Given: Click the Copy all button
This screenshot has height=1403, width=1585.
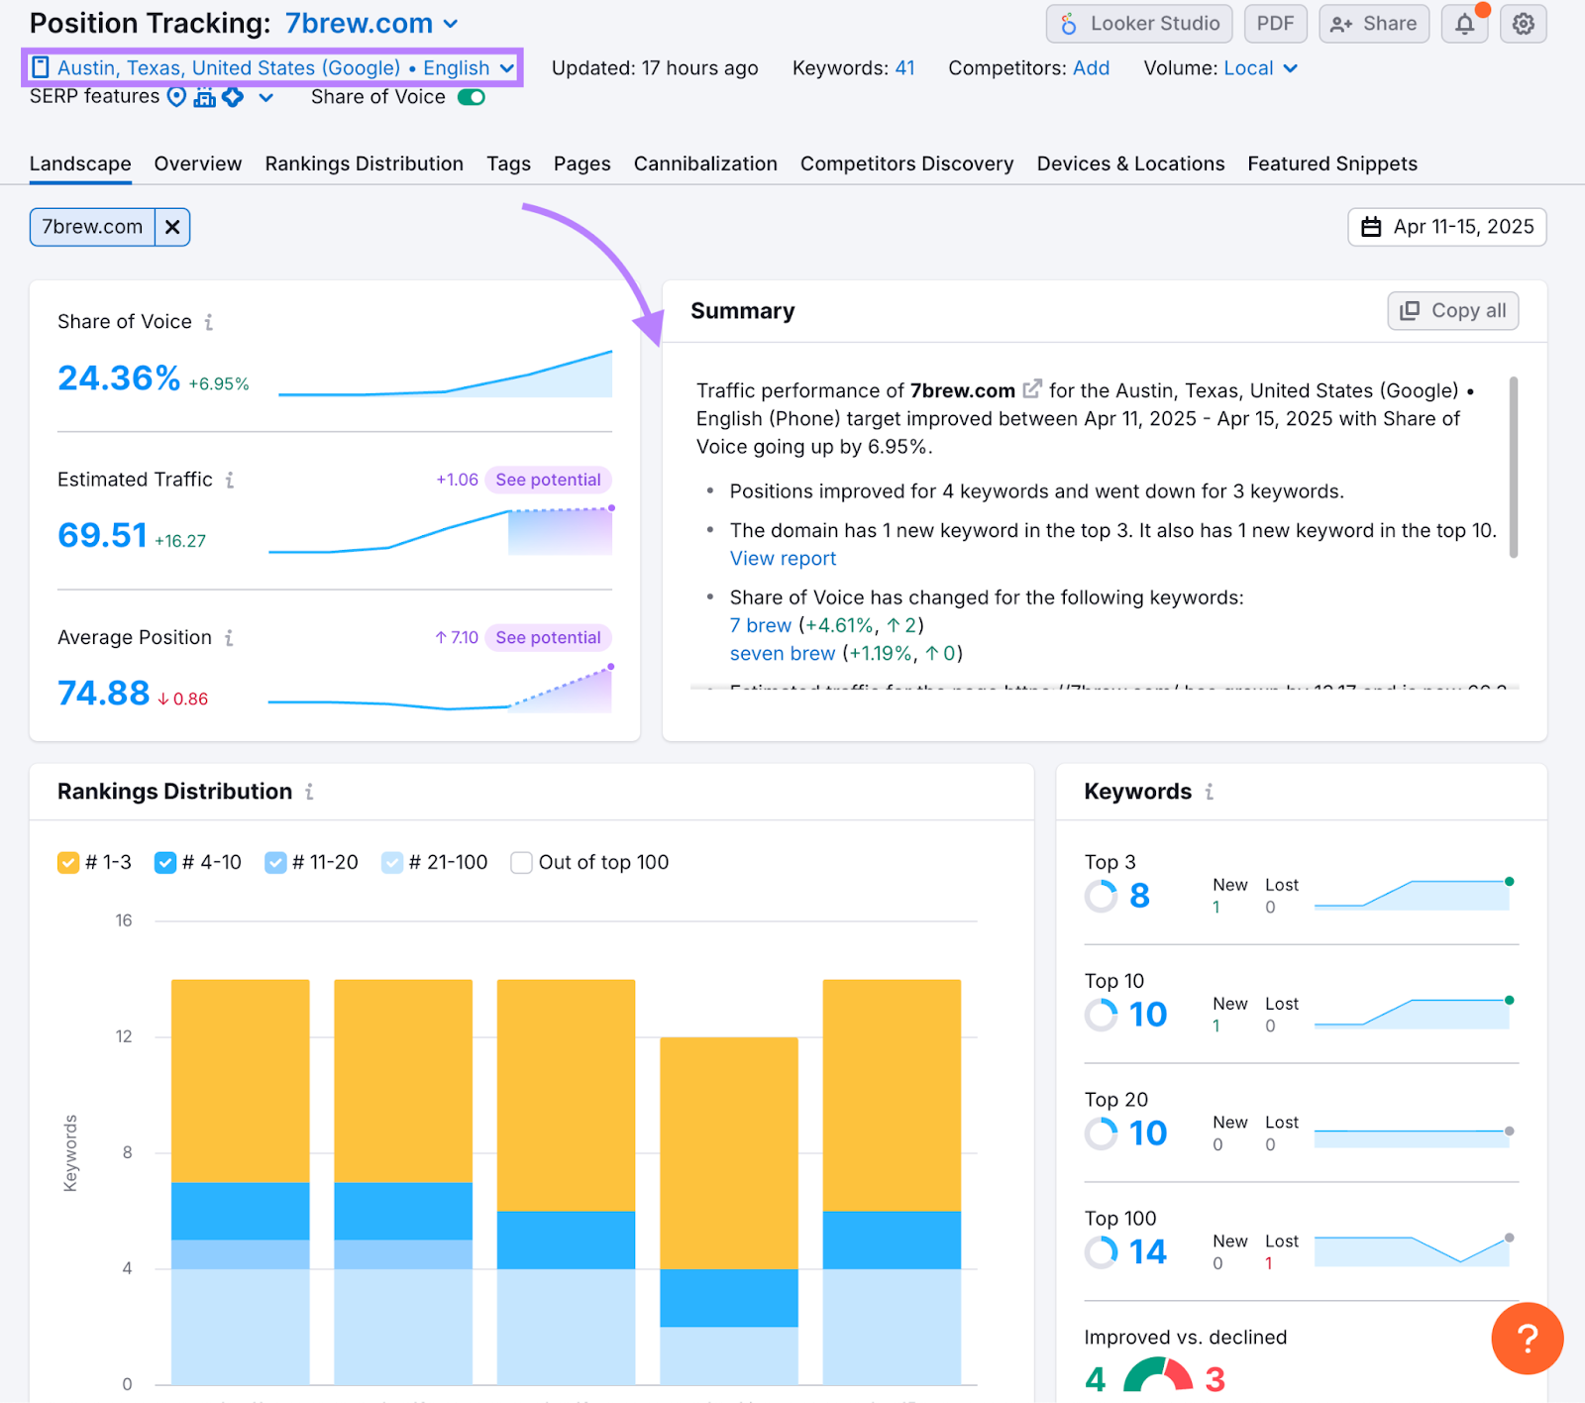Looking at the screenshot, I should pos(1452,311).
